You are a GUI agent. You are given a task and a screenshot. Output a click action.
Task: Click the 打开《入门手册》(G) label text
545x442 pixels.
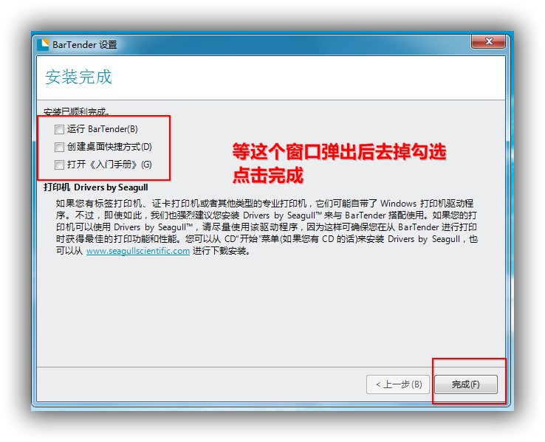tap(109, 165)
